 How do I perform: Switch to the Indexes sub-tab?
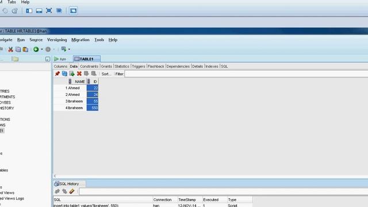[x=212, y=67]
